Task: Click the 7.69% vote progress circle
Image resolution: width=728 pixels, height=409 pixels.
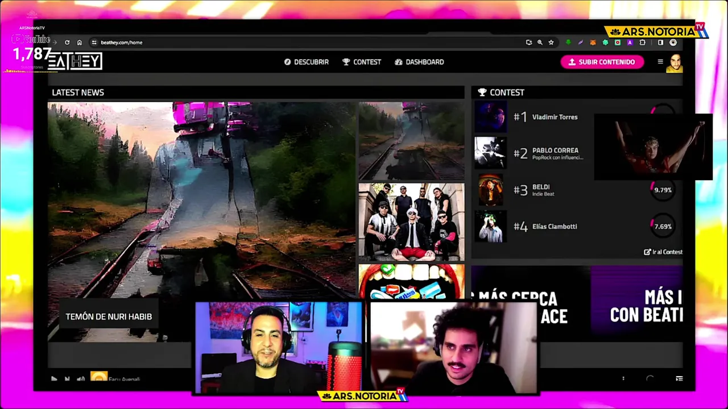Action: point(662,226)
